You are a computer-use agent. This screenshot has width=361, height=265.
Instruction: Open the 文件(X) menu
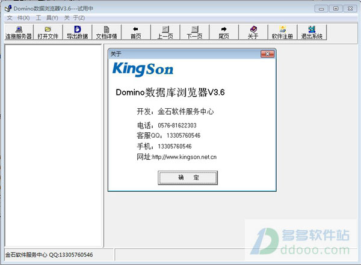(x=19, y=17)
